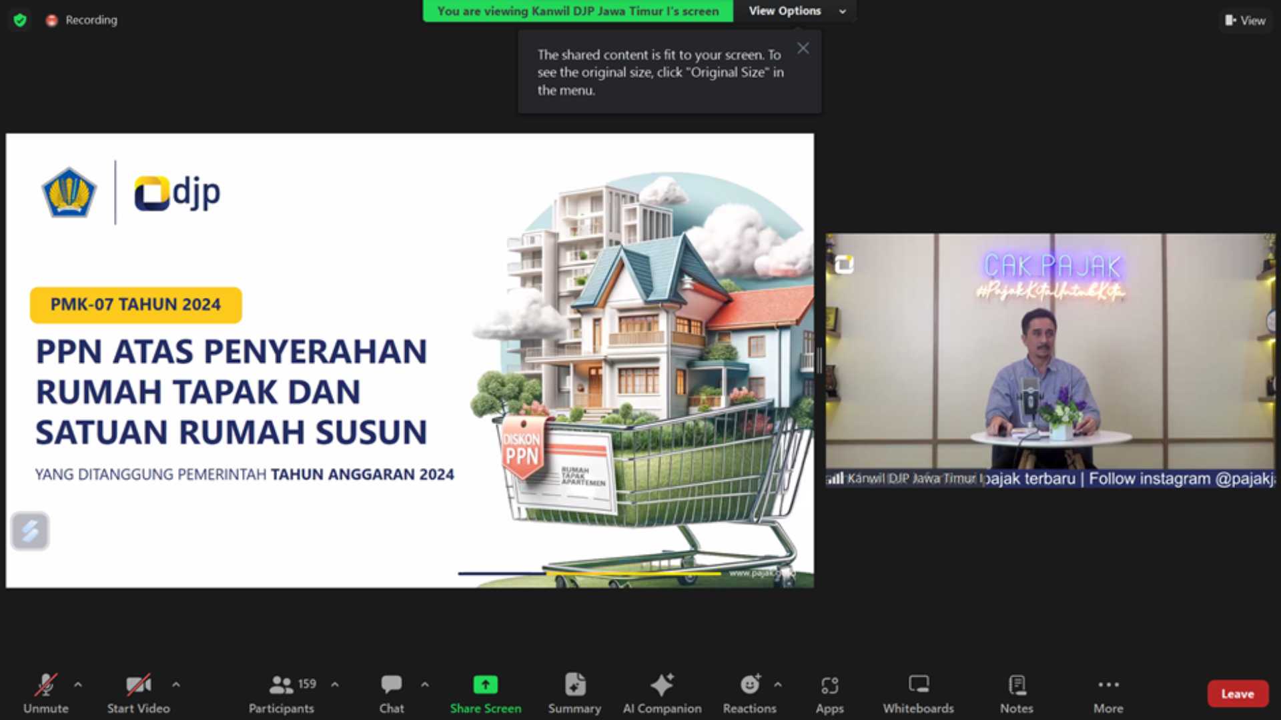Open the View layout menu at top right

tap(1245, 21)
